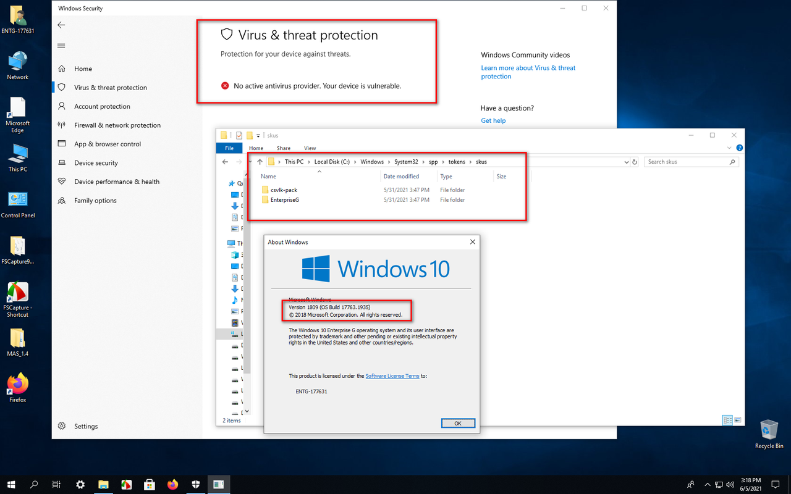The width and height of the screenshot is (791, 494).
Task: Open Task View on the taskbar
Action: click(x=57, y=485)
